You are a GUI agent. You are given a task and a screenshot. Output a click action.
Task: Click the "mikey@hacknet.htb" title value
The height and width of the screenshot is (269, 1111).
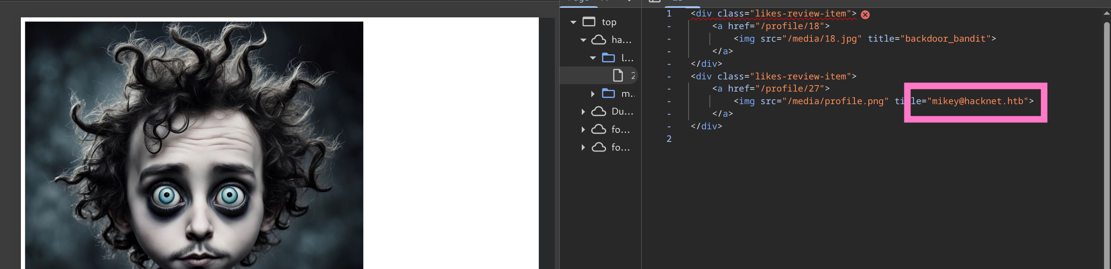(x=980, y=101)
